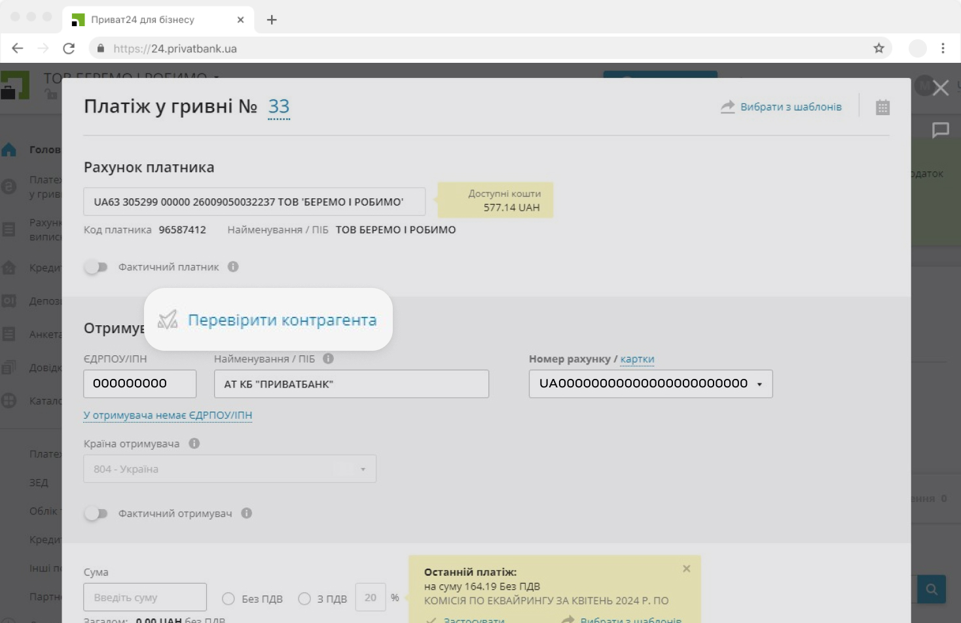This screenshot has width=961, height=623.
Task: Select the Без ПДВ radio button
Action: pyautogui.click(x=228, y=598)
